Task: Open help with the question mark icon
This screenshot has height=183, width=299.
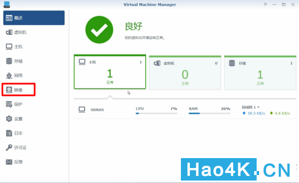Action: tap(265, 4)
